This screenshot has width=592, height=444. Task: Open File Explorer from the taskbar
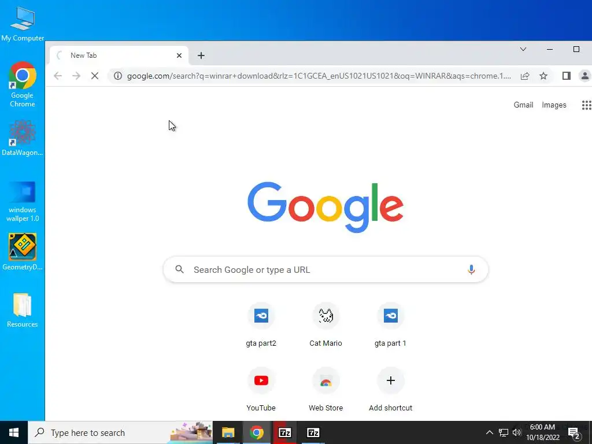(228, 432)
